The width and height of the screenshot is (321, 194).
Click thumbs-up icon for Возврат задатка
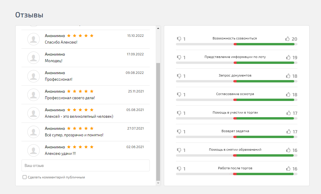[x=288, y=132]
